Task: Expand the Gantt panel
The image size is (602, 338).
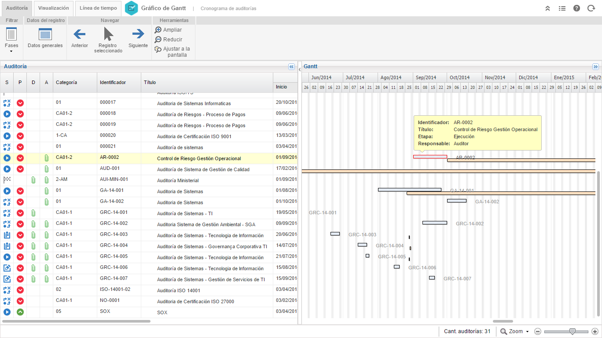Action: point(595,66)
